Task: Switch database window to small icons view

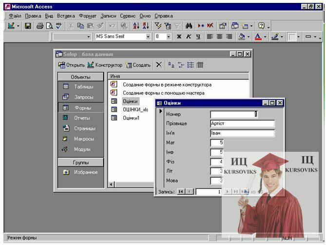Action: click(181, 65)
